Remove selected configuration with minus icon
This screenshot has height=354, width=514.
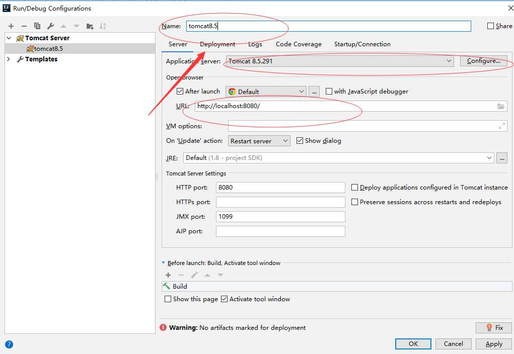(x=24, y=26)
